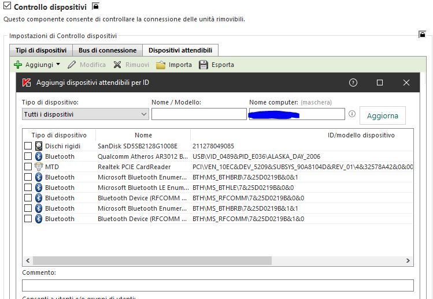
Task: Check the BTH\MS_RFCOMM\7&25D0219B&0&0 checkbox
Action: tap(28, 198)
